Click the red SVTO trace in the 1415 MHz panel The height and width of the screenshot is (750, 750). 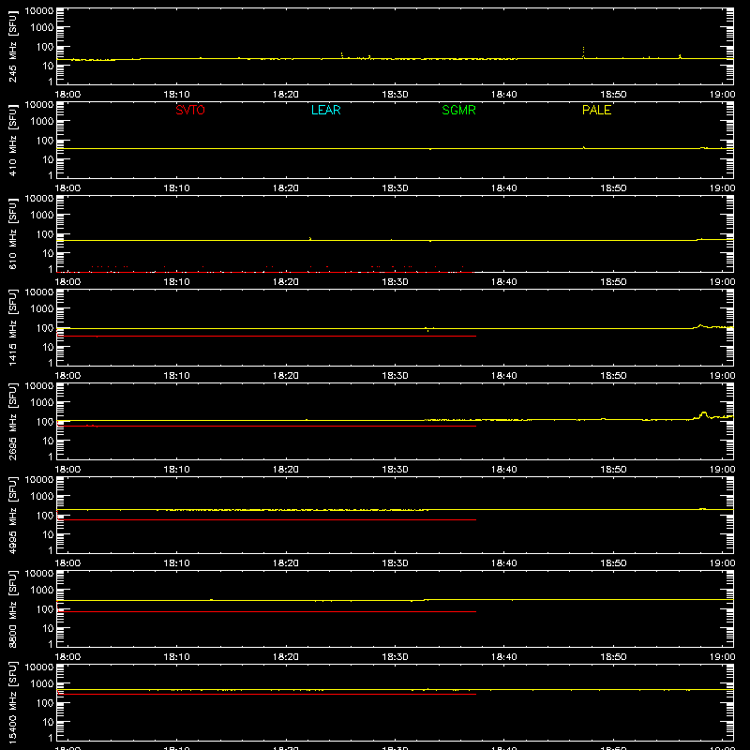[266, 337]
